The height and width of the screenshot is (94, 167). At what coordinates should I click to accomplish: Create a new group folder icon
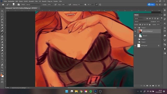pyautogui.click(x=153, y=86)
